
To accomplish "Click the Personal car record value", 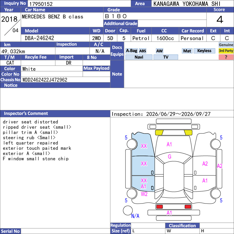I will coord(192,38).
